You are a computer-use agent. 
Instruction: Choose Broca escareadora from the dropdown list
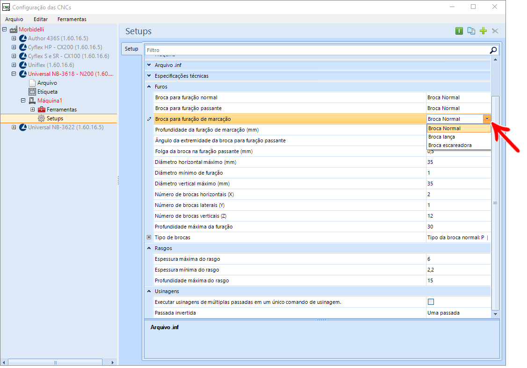coord(459,145)
